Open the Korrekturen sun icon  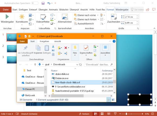coord(22,17)
